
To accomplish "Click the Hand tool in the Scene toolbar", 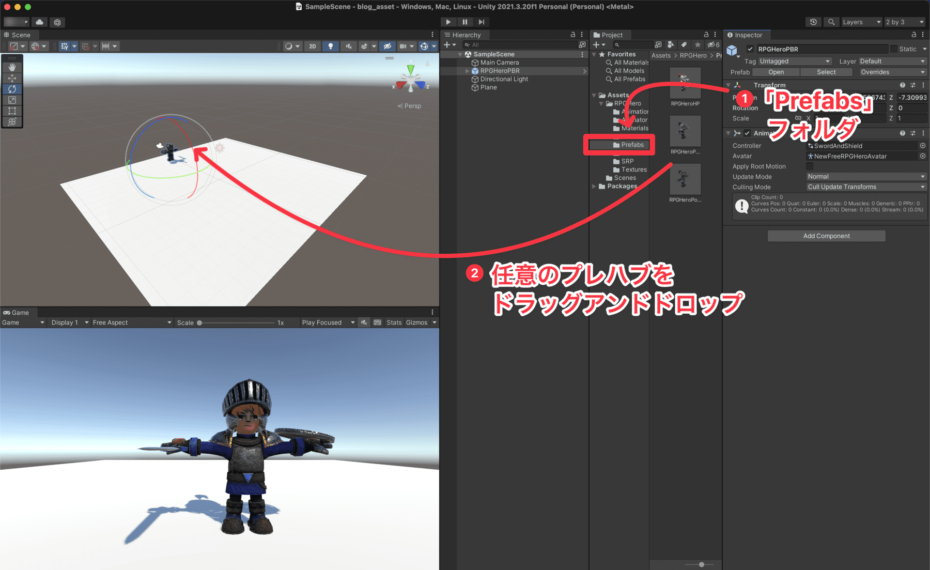I will pos(12,67).
